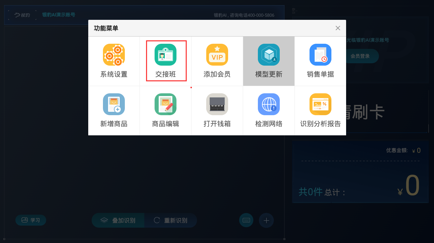Close the 功能菜单 dialog
Viewport: 434px width, 243px height.
click(x=338, y=28)
